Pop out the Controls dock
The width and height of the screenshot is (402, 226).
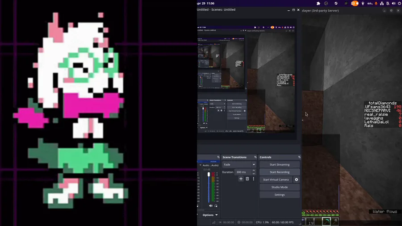tap(299, 157)
